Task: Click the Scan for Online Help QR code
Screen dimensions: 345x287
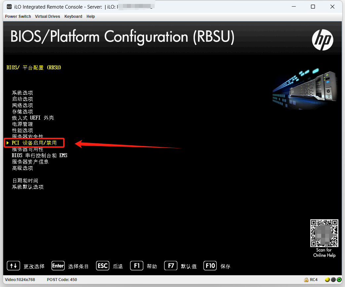Action: coord(324,233)
